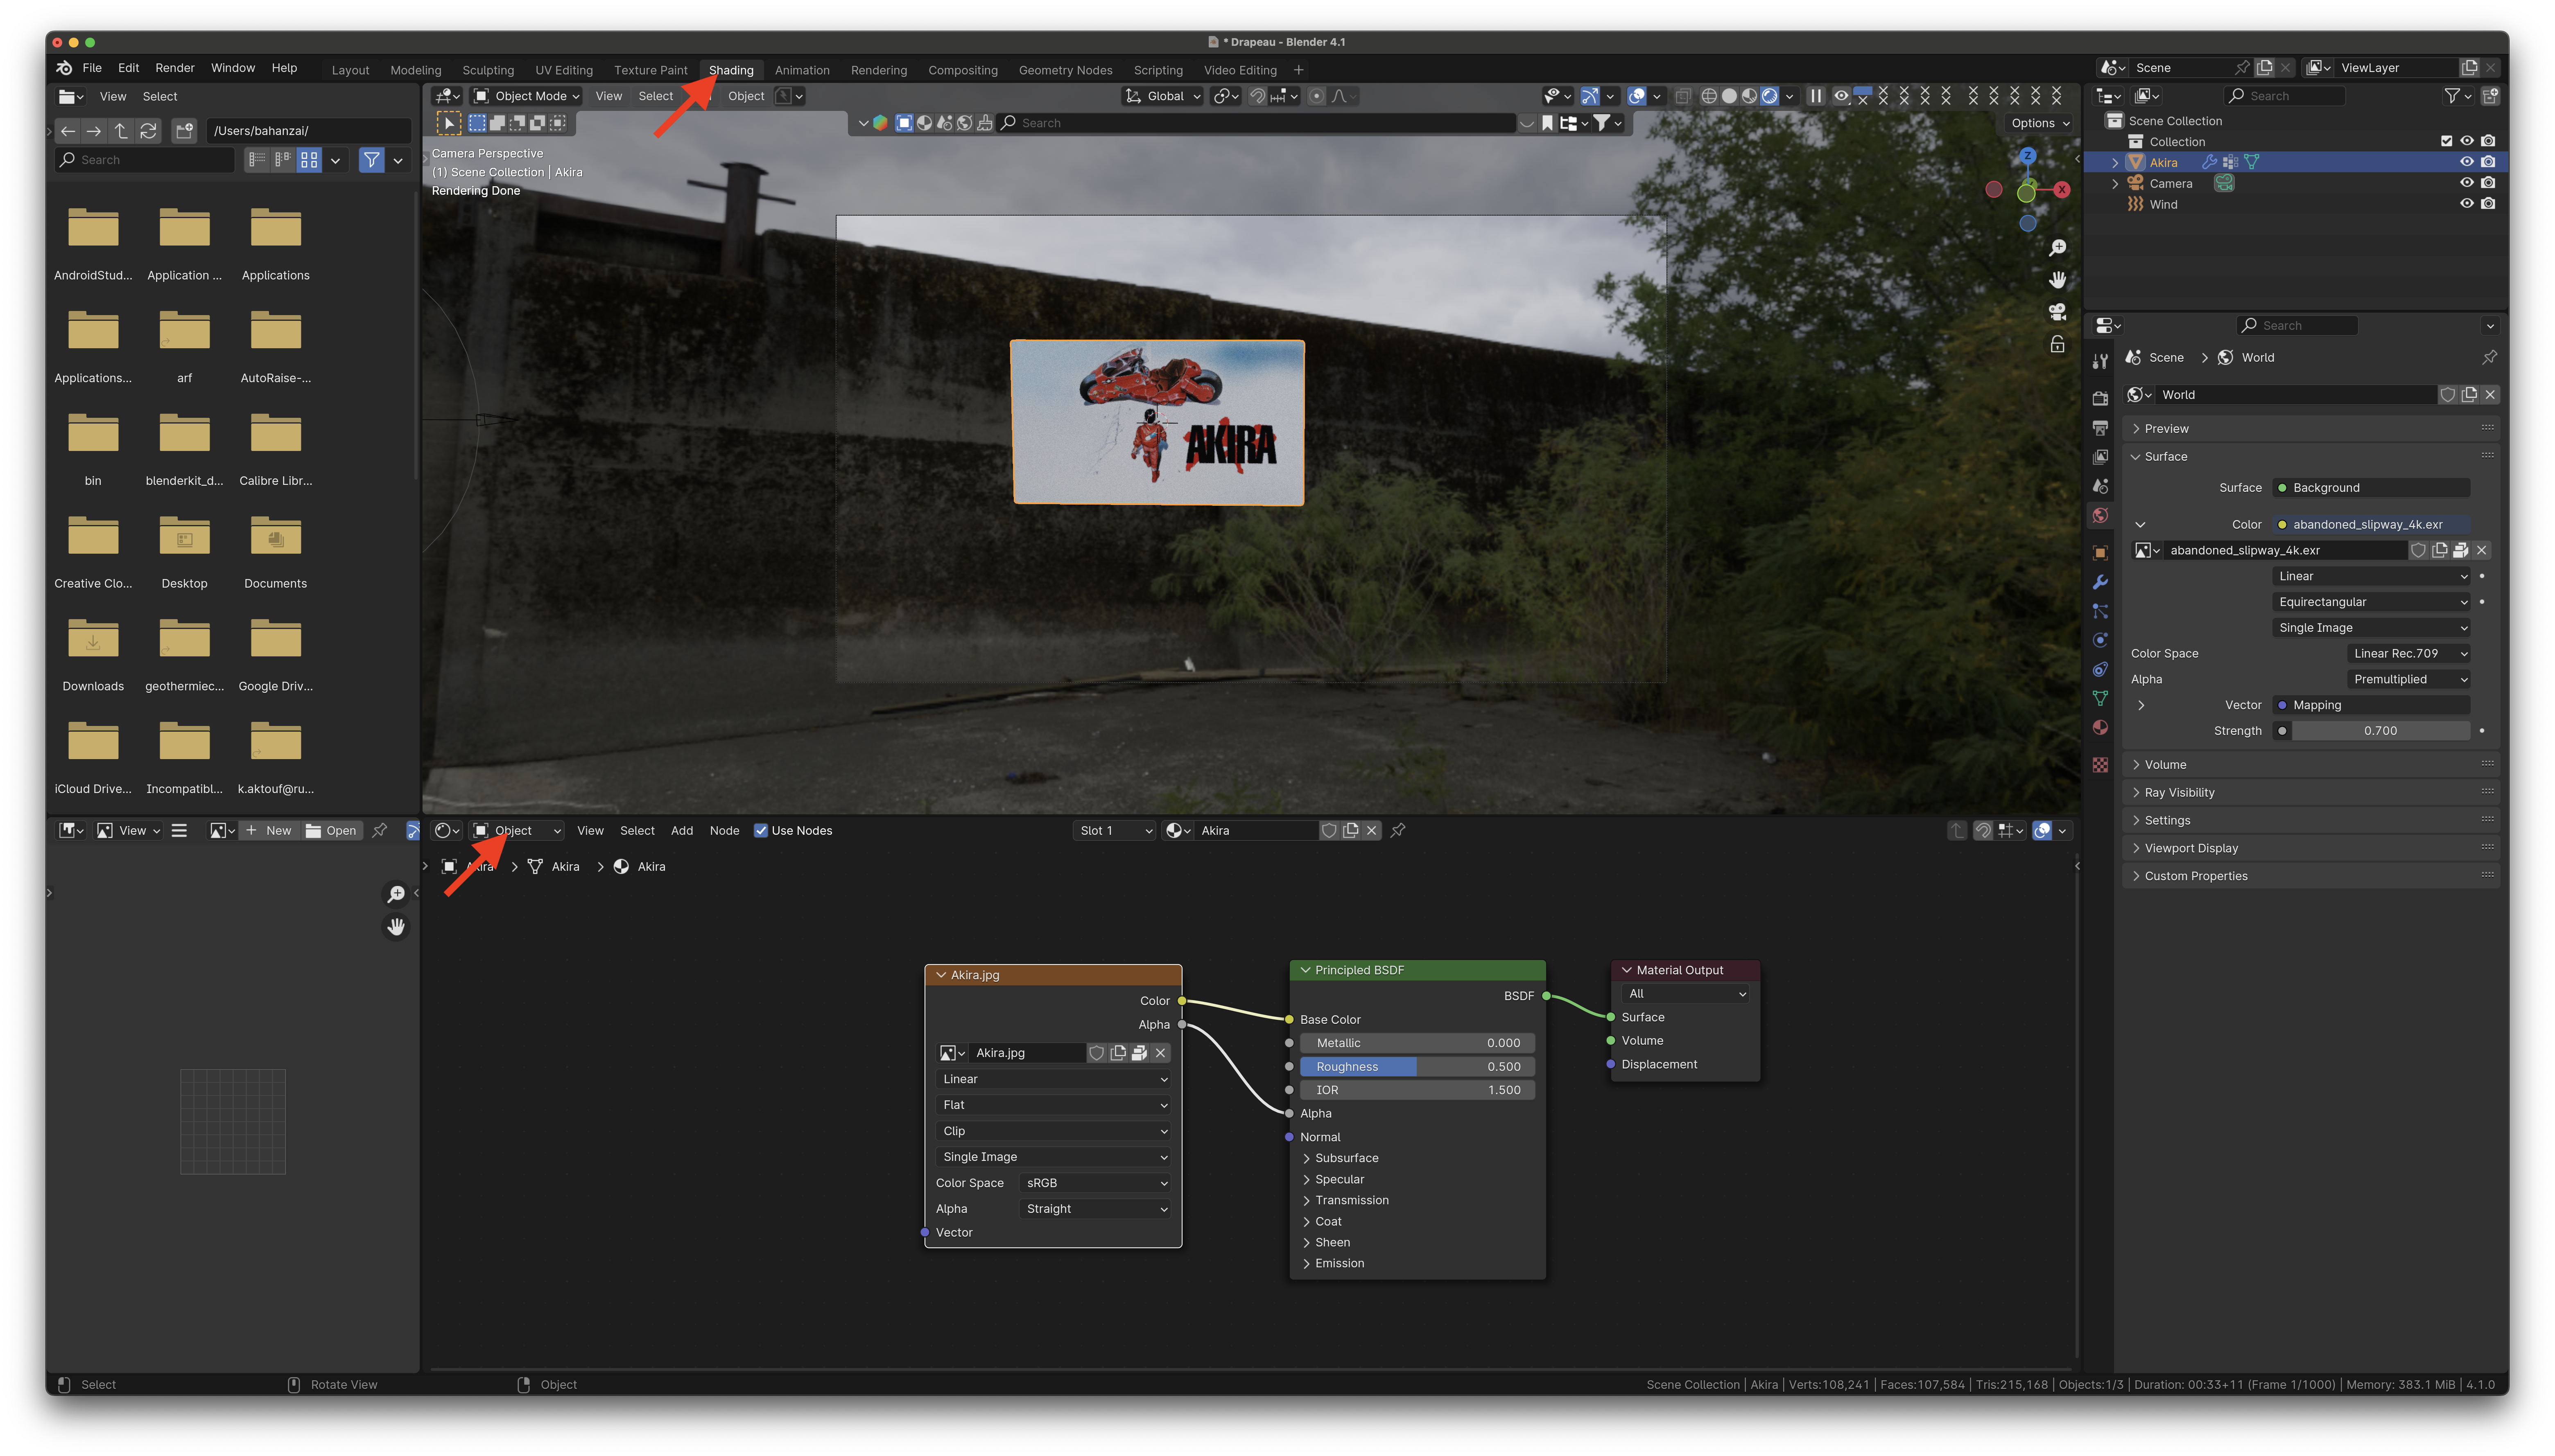Image resolution: width=2555 pixels, height=1456 pixels.
Task: Adjust the Metallic slider
Action: (x=1417, y=1043)
